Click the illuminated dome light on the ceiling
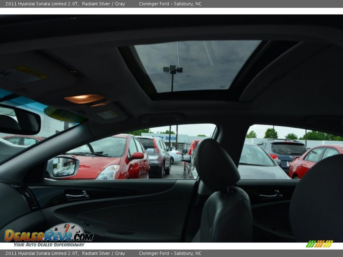 [84, 99]
